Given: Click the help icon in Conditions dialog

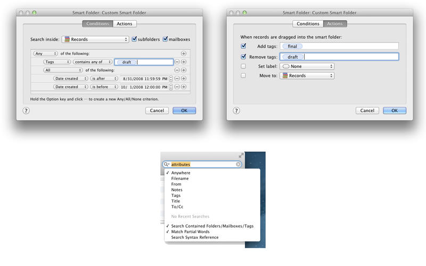Looking at the screenshot, I should 26,111.
